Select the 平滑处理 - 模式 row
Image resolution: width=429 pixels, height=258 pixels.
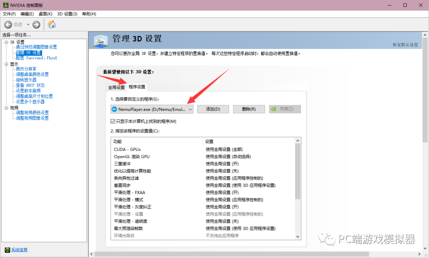(x=203, y=200)
